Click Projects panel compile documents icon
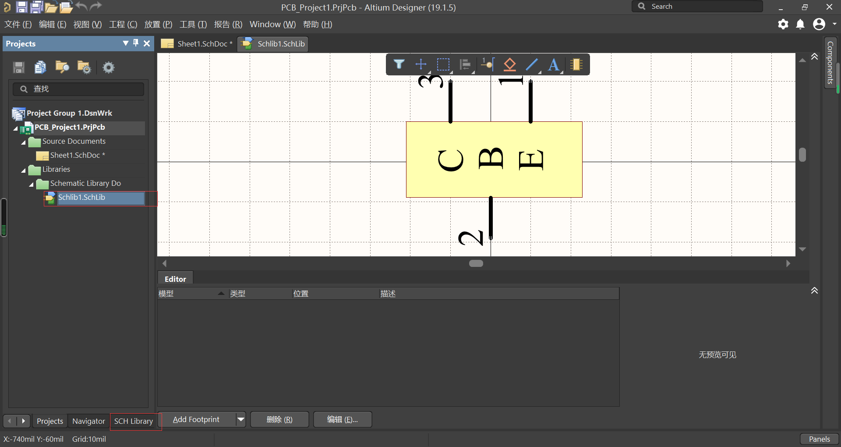The image size is (841, 447). click(40, 67)
